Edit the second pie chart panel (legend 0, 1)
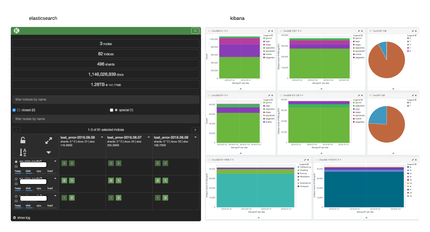The width and height of the screenshot is (430, 232). click(x=413, y=95)
